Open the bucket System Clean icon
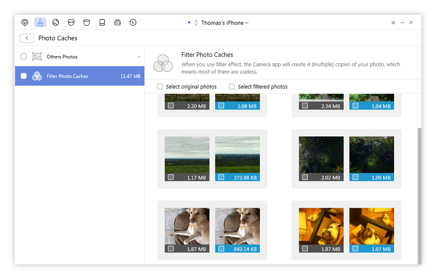This screenshot has width=436, height=279. (x=87, y=22)
